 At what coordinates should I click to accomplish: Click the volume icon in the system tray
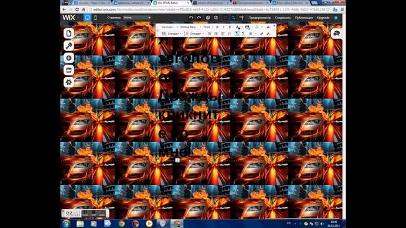pos(322,224)
